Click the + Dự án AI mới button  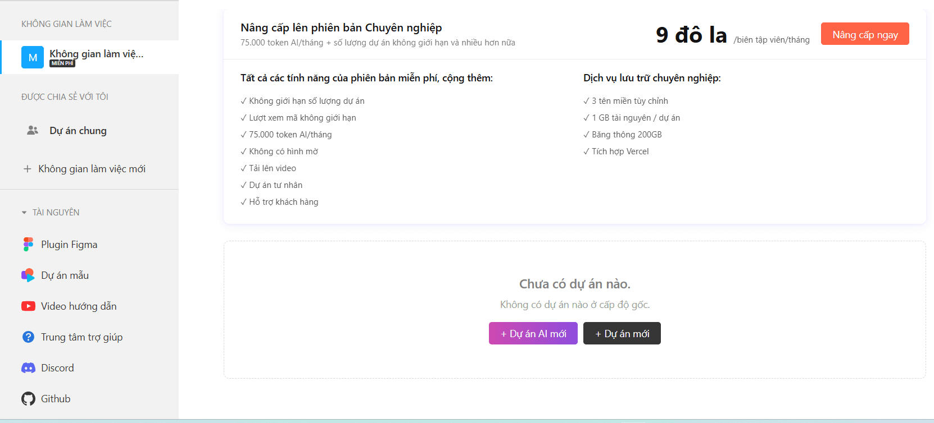coord(533,333)
